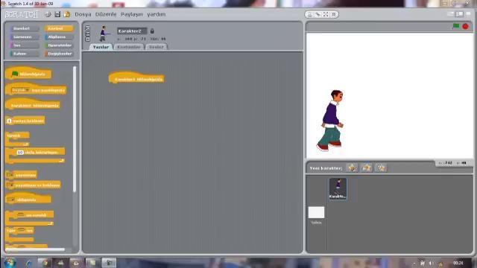
Task: Click the language globe icon
Action: coord(48,14)
